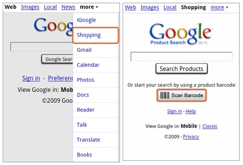Screen dimensions: 243x165
Task: Click the Help link under Scan Barcode
Action: coord(191,111)
